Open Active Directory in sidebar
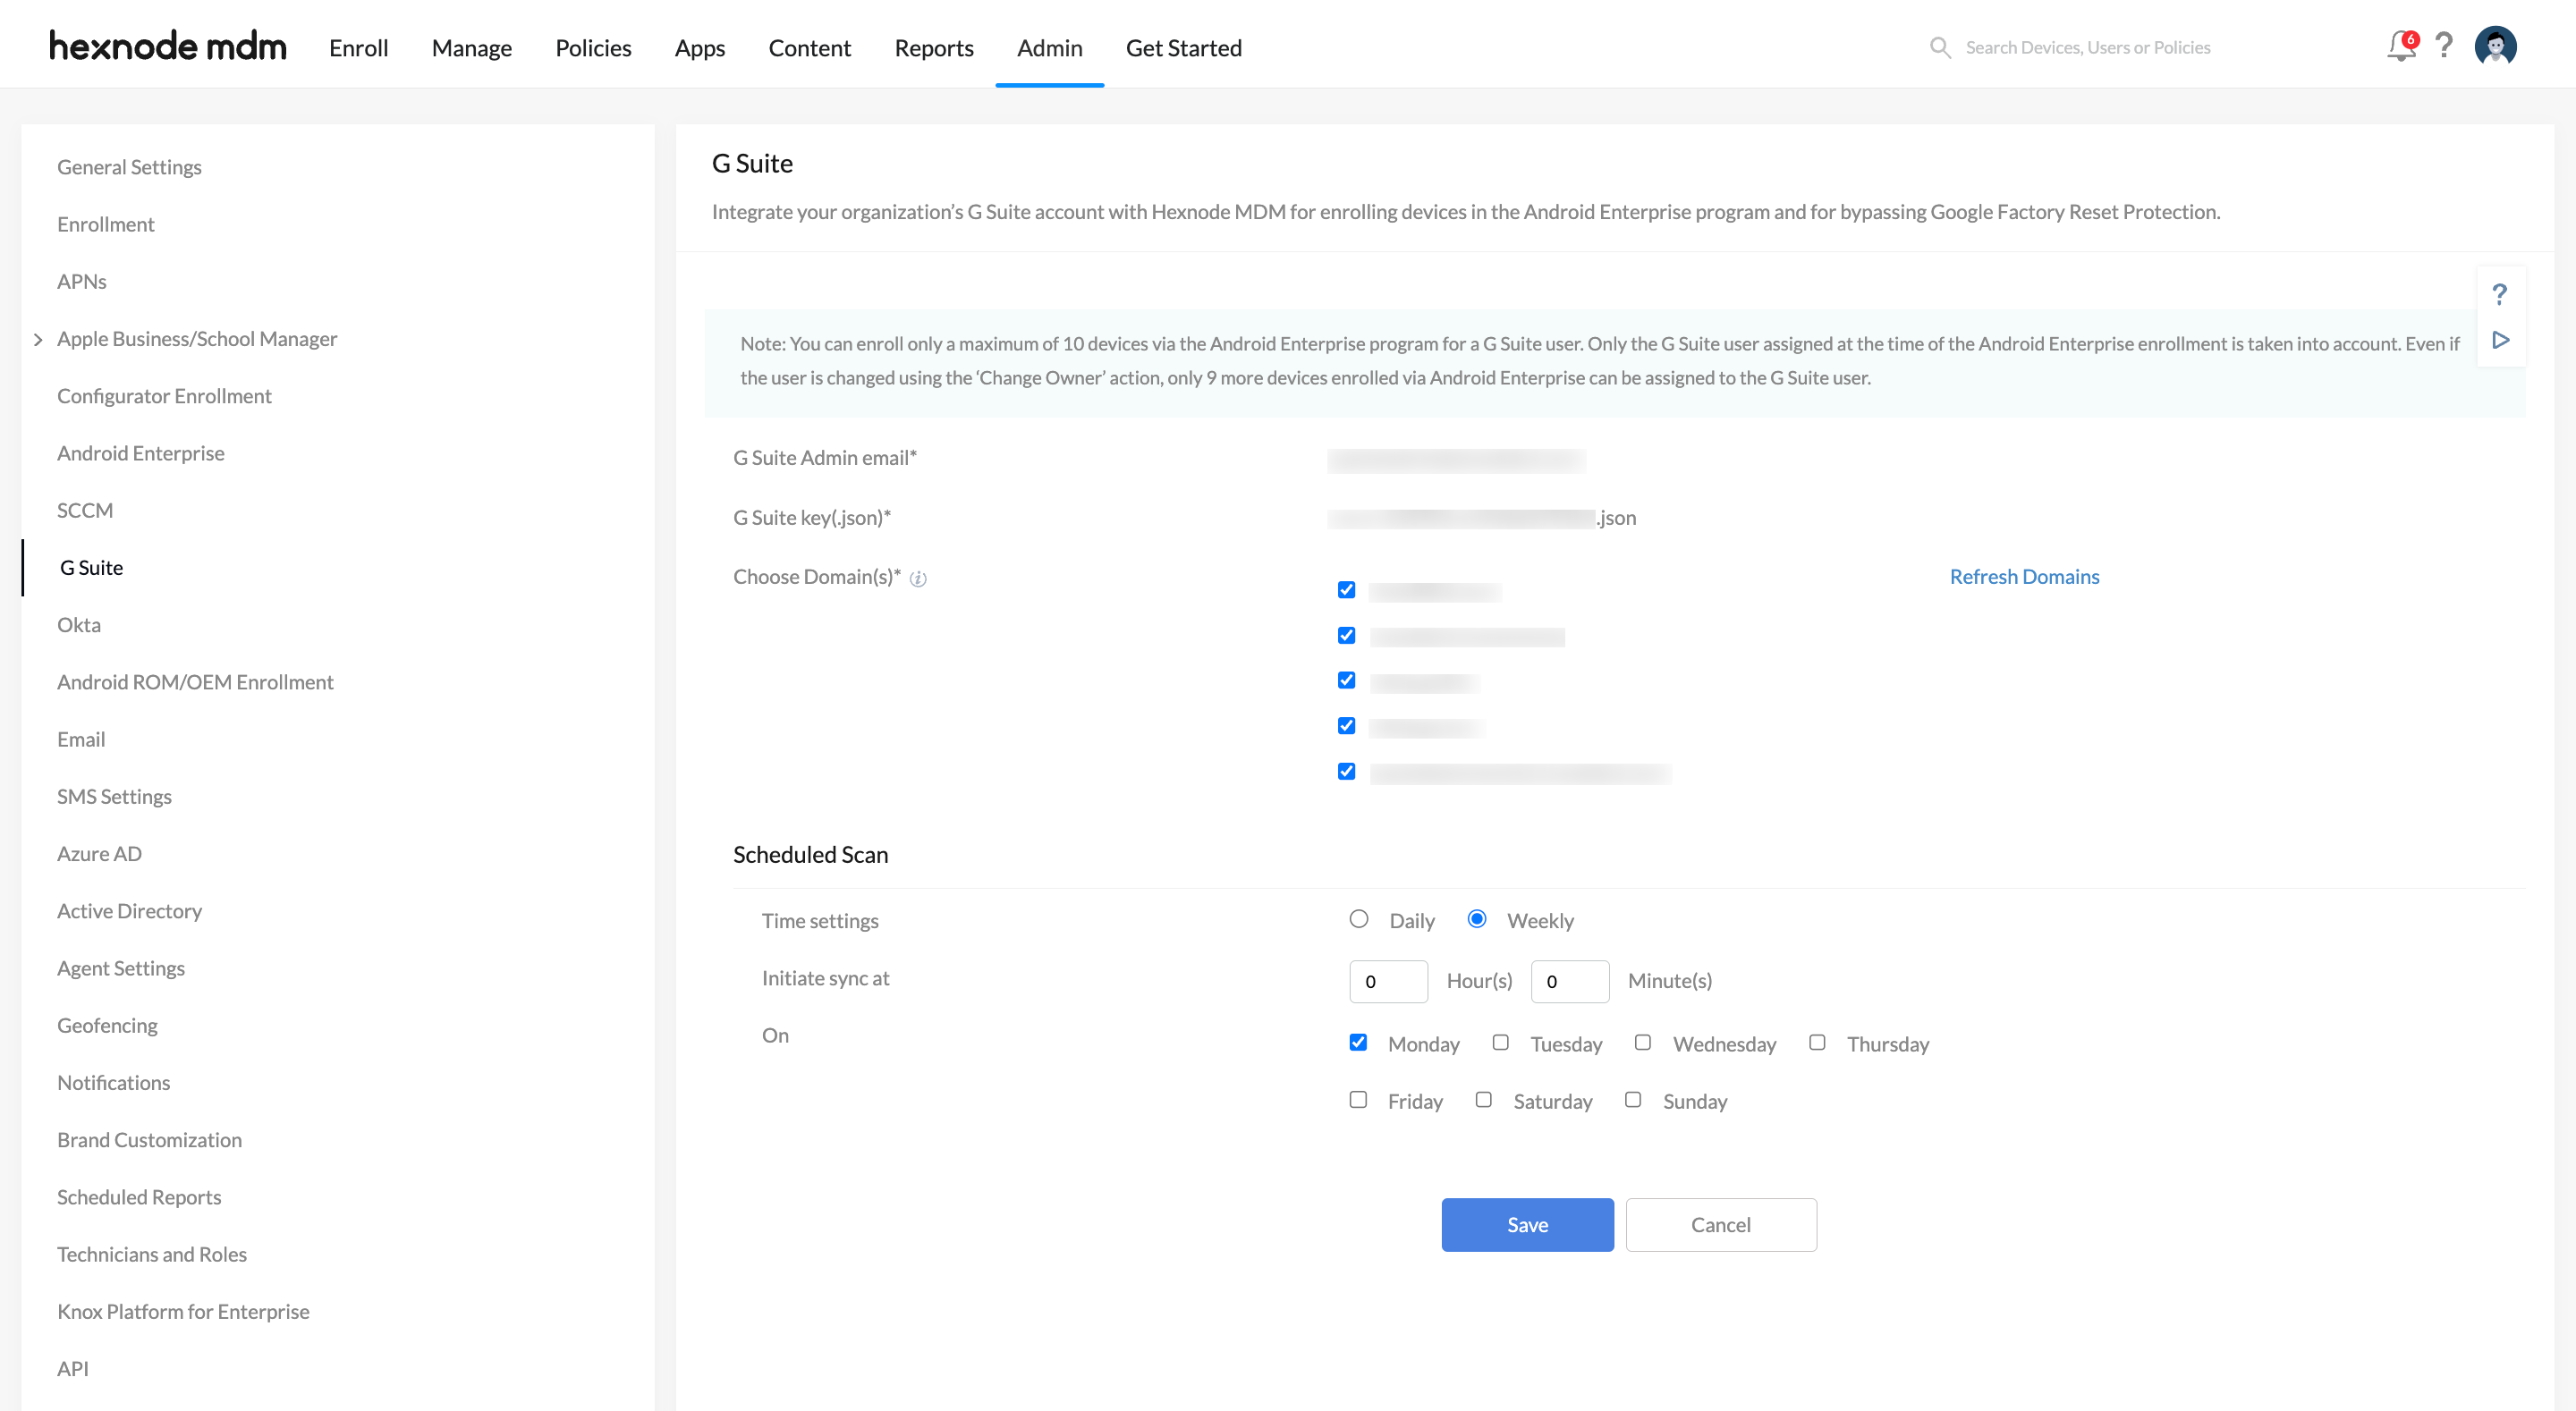This screenshot has width=2576, height=1411. coord(129,911)
